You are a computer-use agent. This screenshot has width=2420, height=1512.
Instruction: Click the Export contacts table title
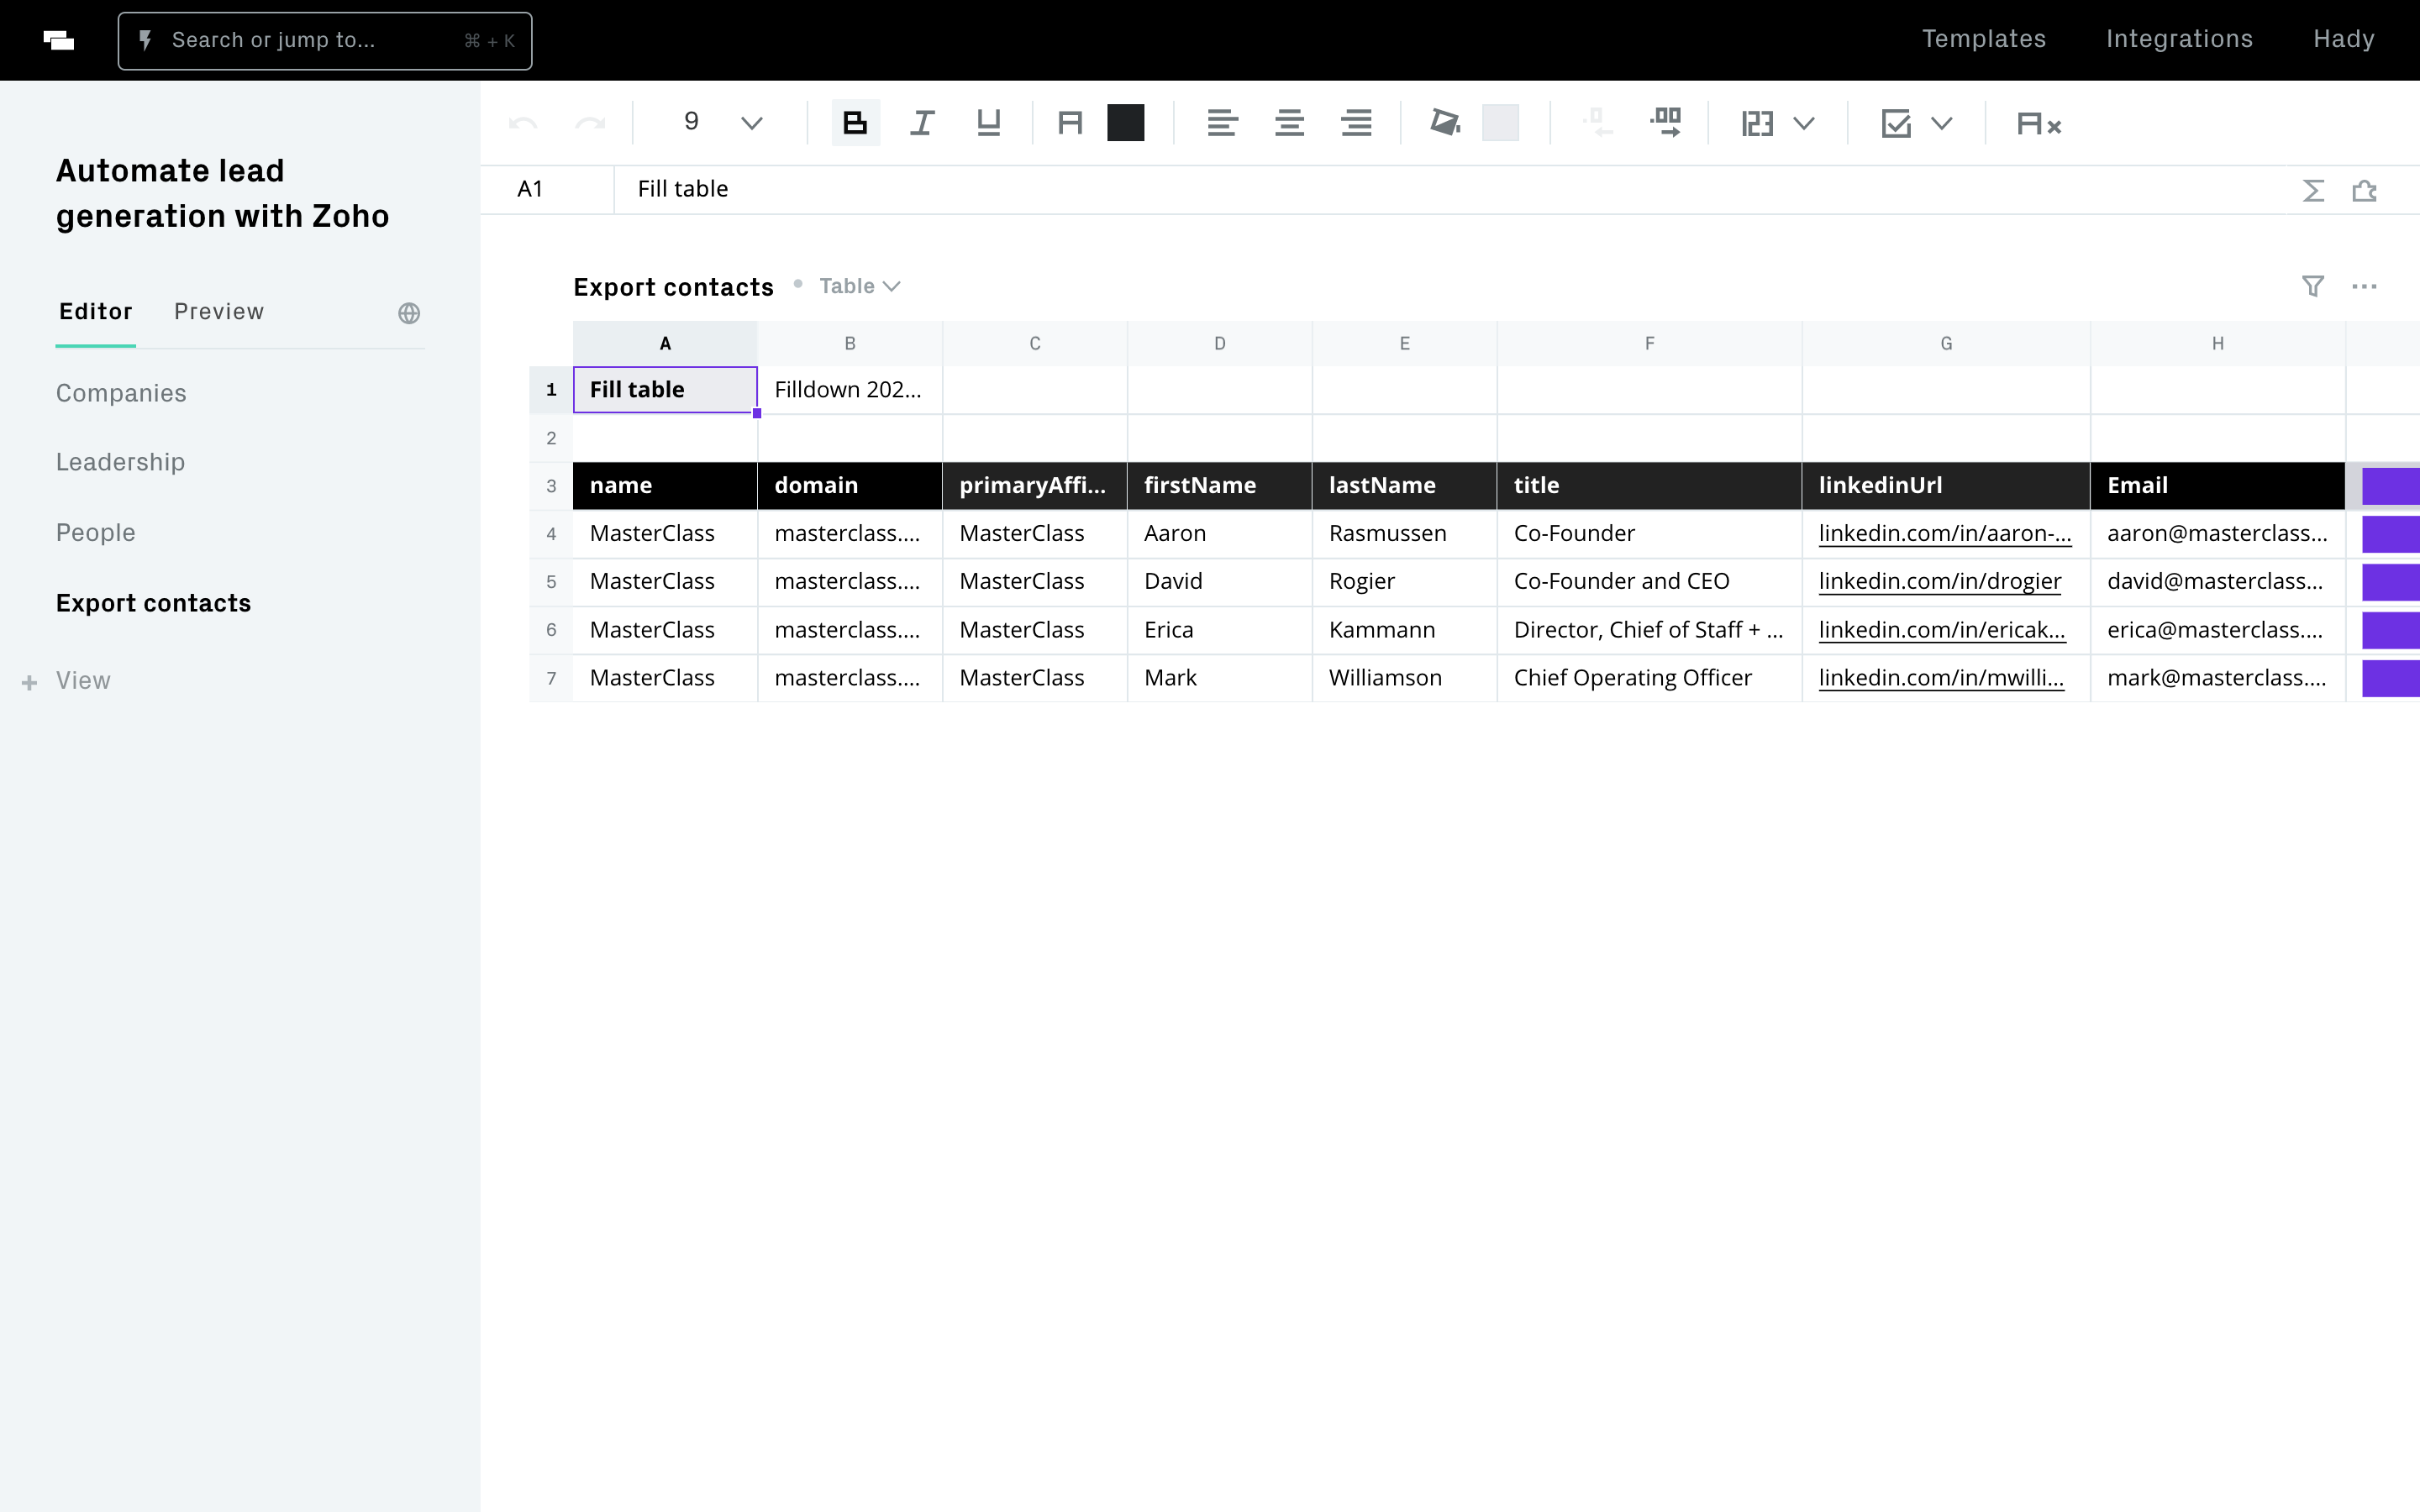[673, 287]
